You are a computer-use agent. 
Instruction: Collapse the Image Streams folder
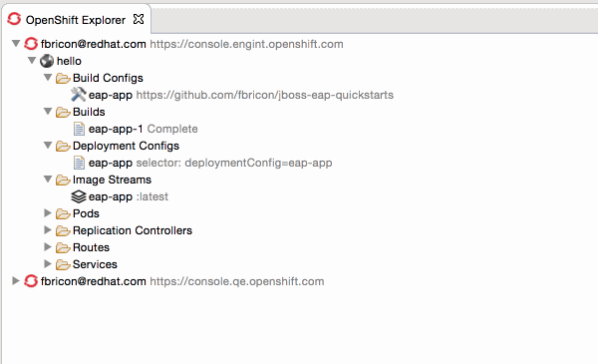point(48,179)
